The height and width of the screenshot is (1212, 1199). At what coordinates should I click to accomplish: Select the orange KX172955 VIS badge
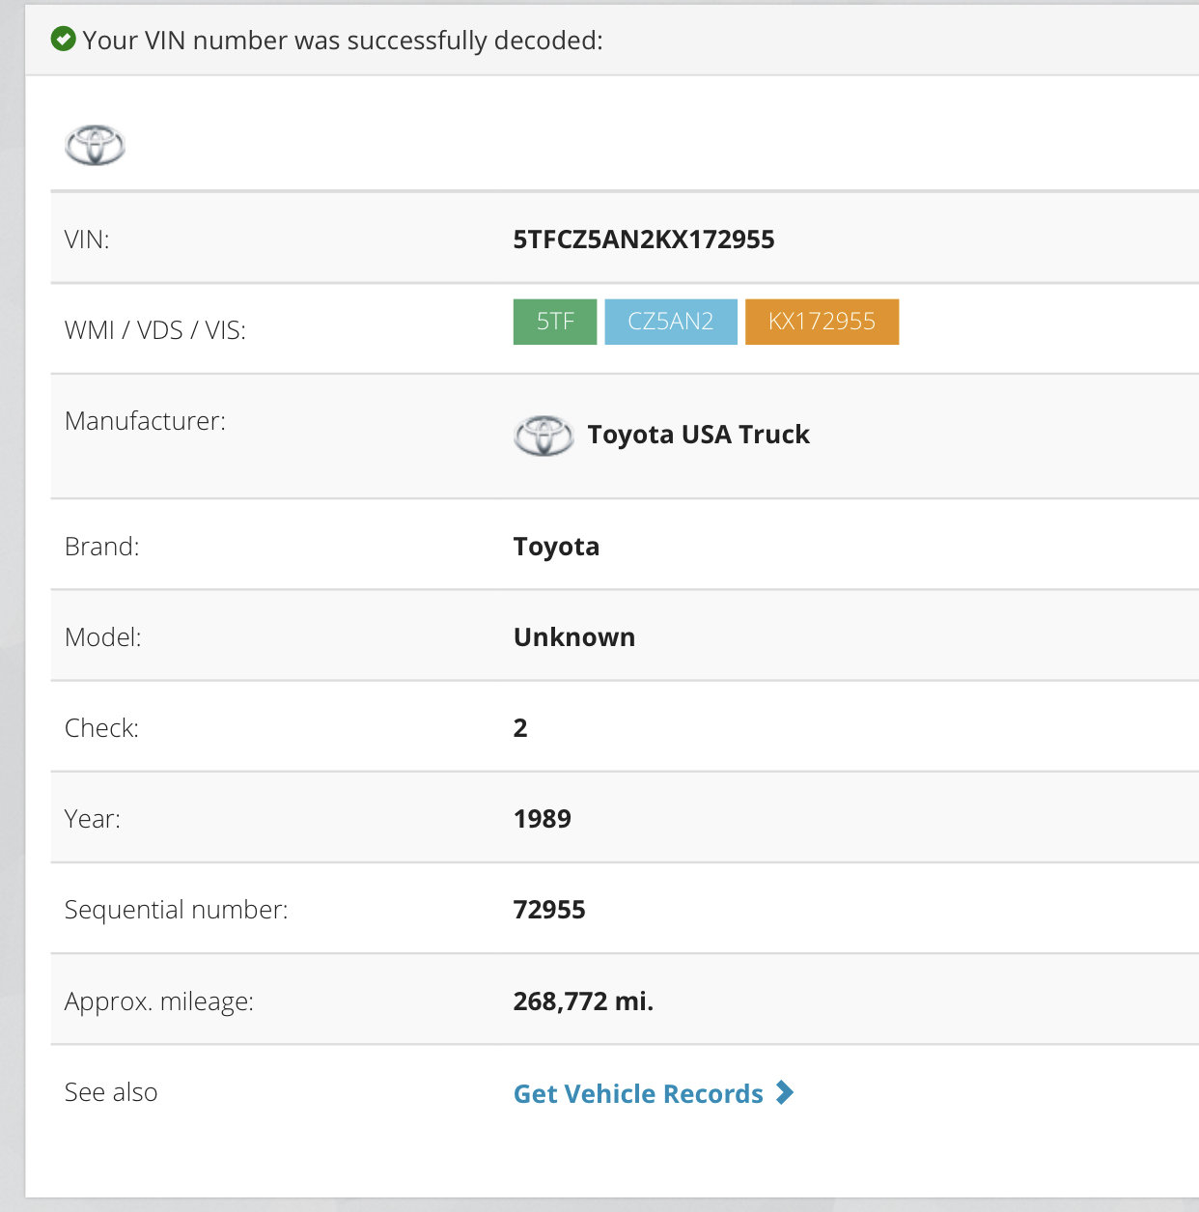(822, 322)
